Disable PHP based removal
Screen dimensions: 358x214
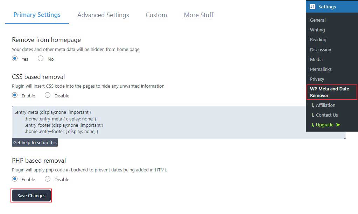coord(48,179)
